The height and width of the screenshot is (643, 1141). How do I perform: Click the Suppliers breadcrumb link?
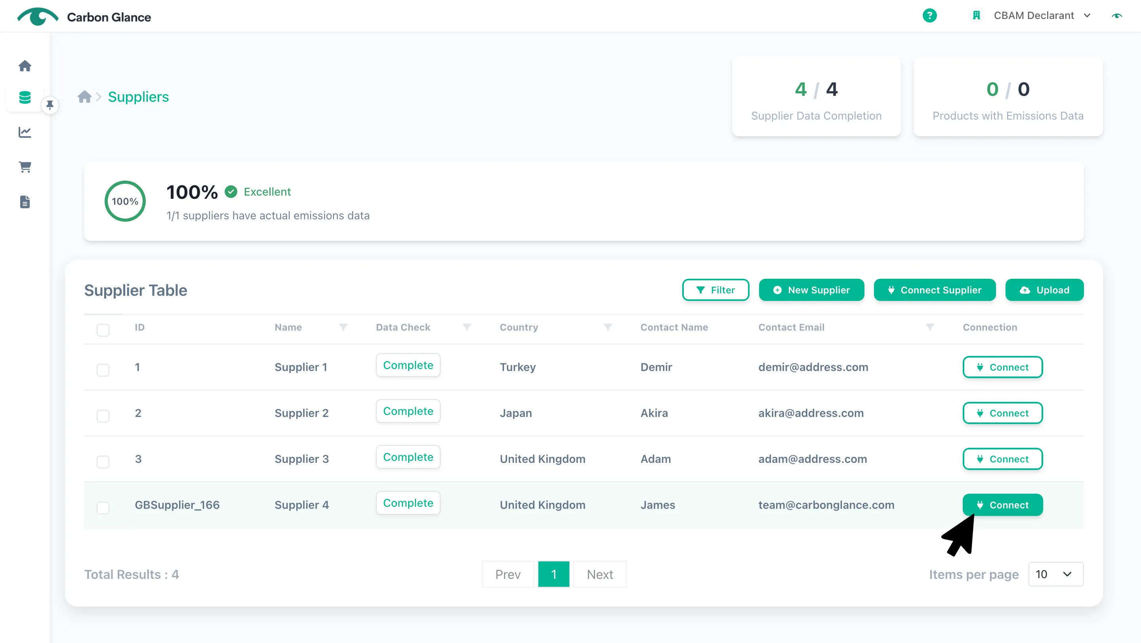tap(138, 97)
